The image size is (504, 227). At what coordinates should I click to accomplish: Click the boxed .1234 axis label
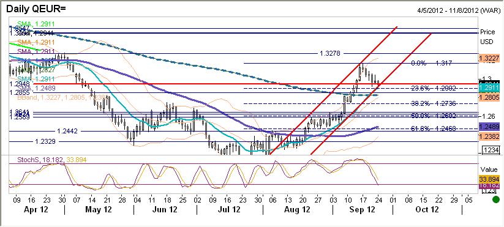490,151
